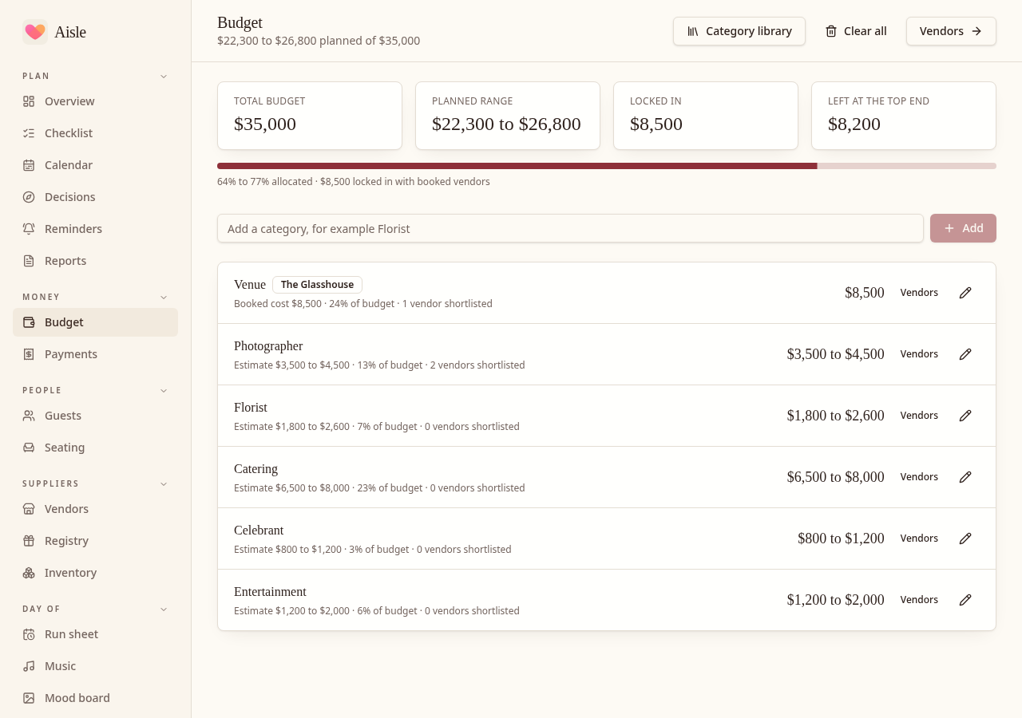Select the Budget sidebar item
This screenshot has width=1022, height=718.
[95, 322]
